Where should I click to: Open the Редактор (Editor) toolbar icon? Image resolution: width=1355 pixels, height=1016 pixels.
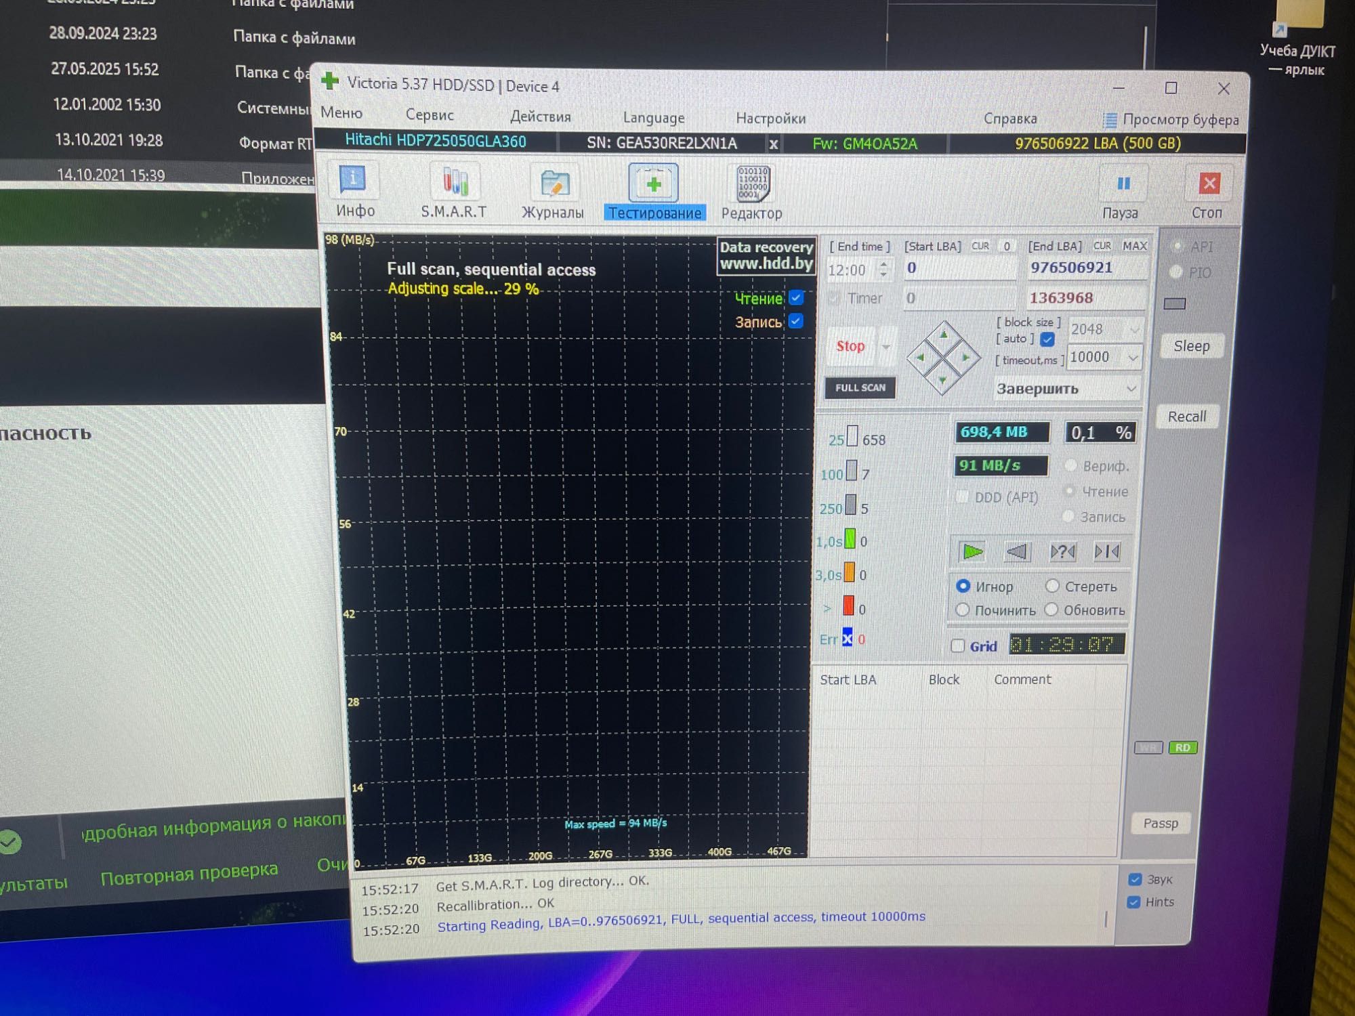coord(752,184)
